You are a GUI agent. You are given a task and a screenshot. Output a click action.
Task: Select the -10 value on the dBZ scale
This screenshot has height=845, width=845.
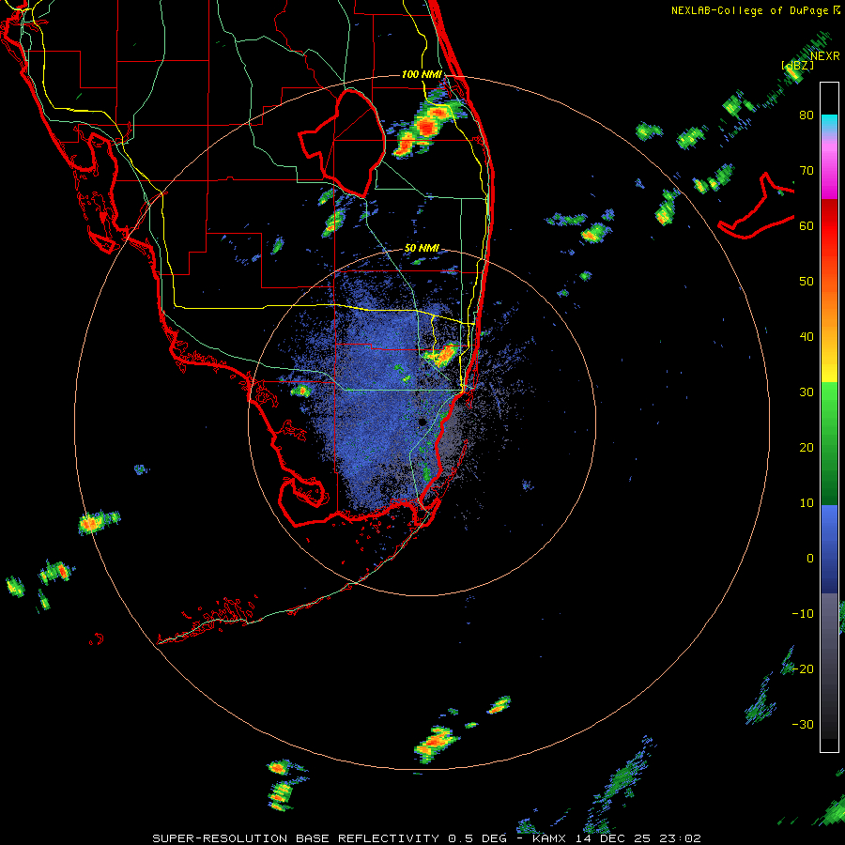(x=803, y=614)
